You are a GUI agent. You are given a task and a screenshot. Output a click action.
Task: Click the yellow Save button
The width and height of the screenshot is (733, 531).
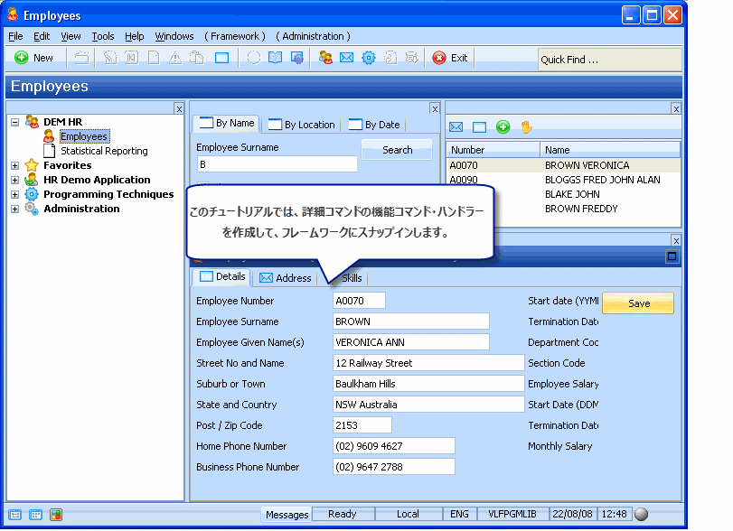638,303
